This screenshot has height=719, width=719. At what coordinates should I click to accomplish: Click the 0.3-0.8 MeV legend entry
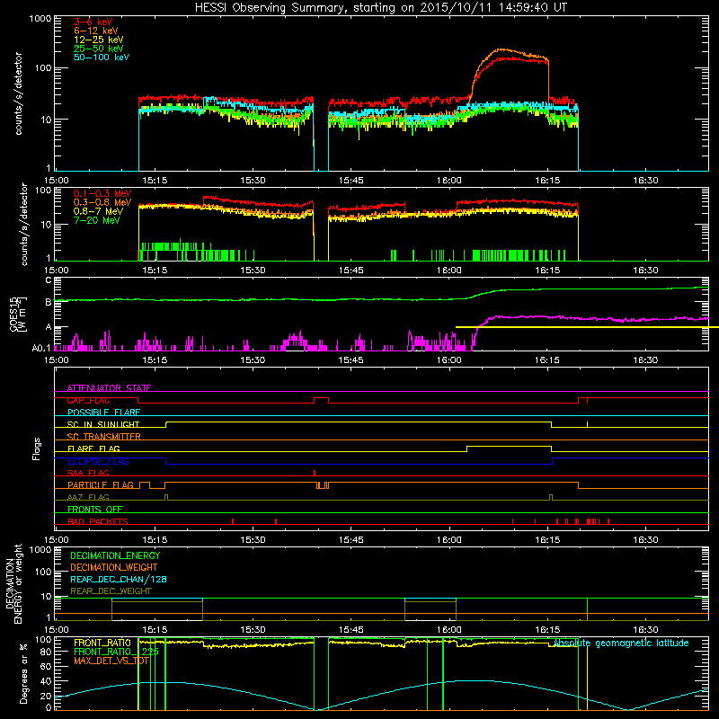[x=102, y=202]
